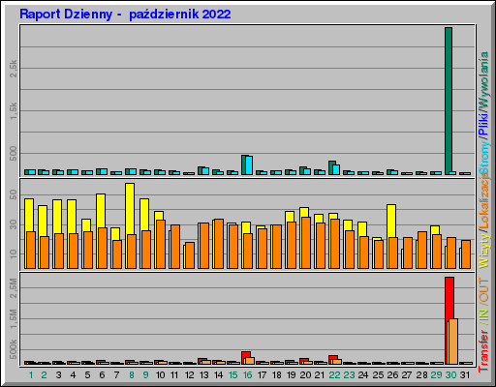The image size is (496, 387).
Task: Click the orange Lokalizacje bar for day 12
Action: [x=190, y=255]
